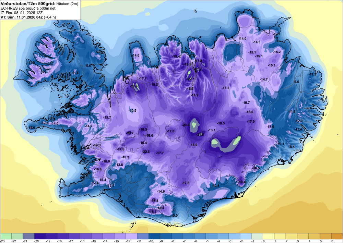Choose the legend swatch between 0 and 1
Screen dimensions: 343x243
pyautogui.click(x=269, y=236)
